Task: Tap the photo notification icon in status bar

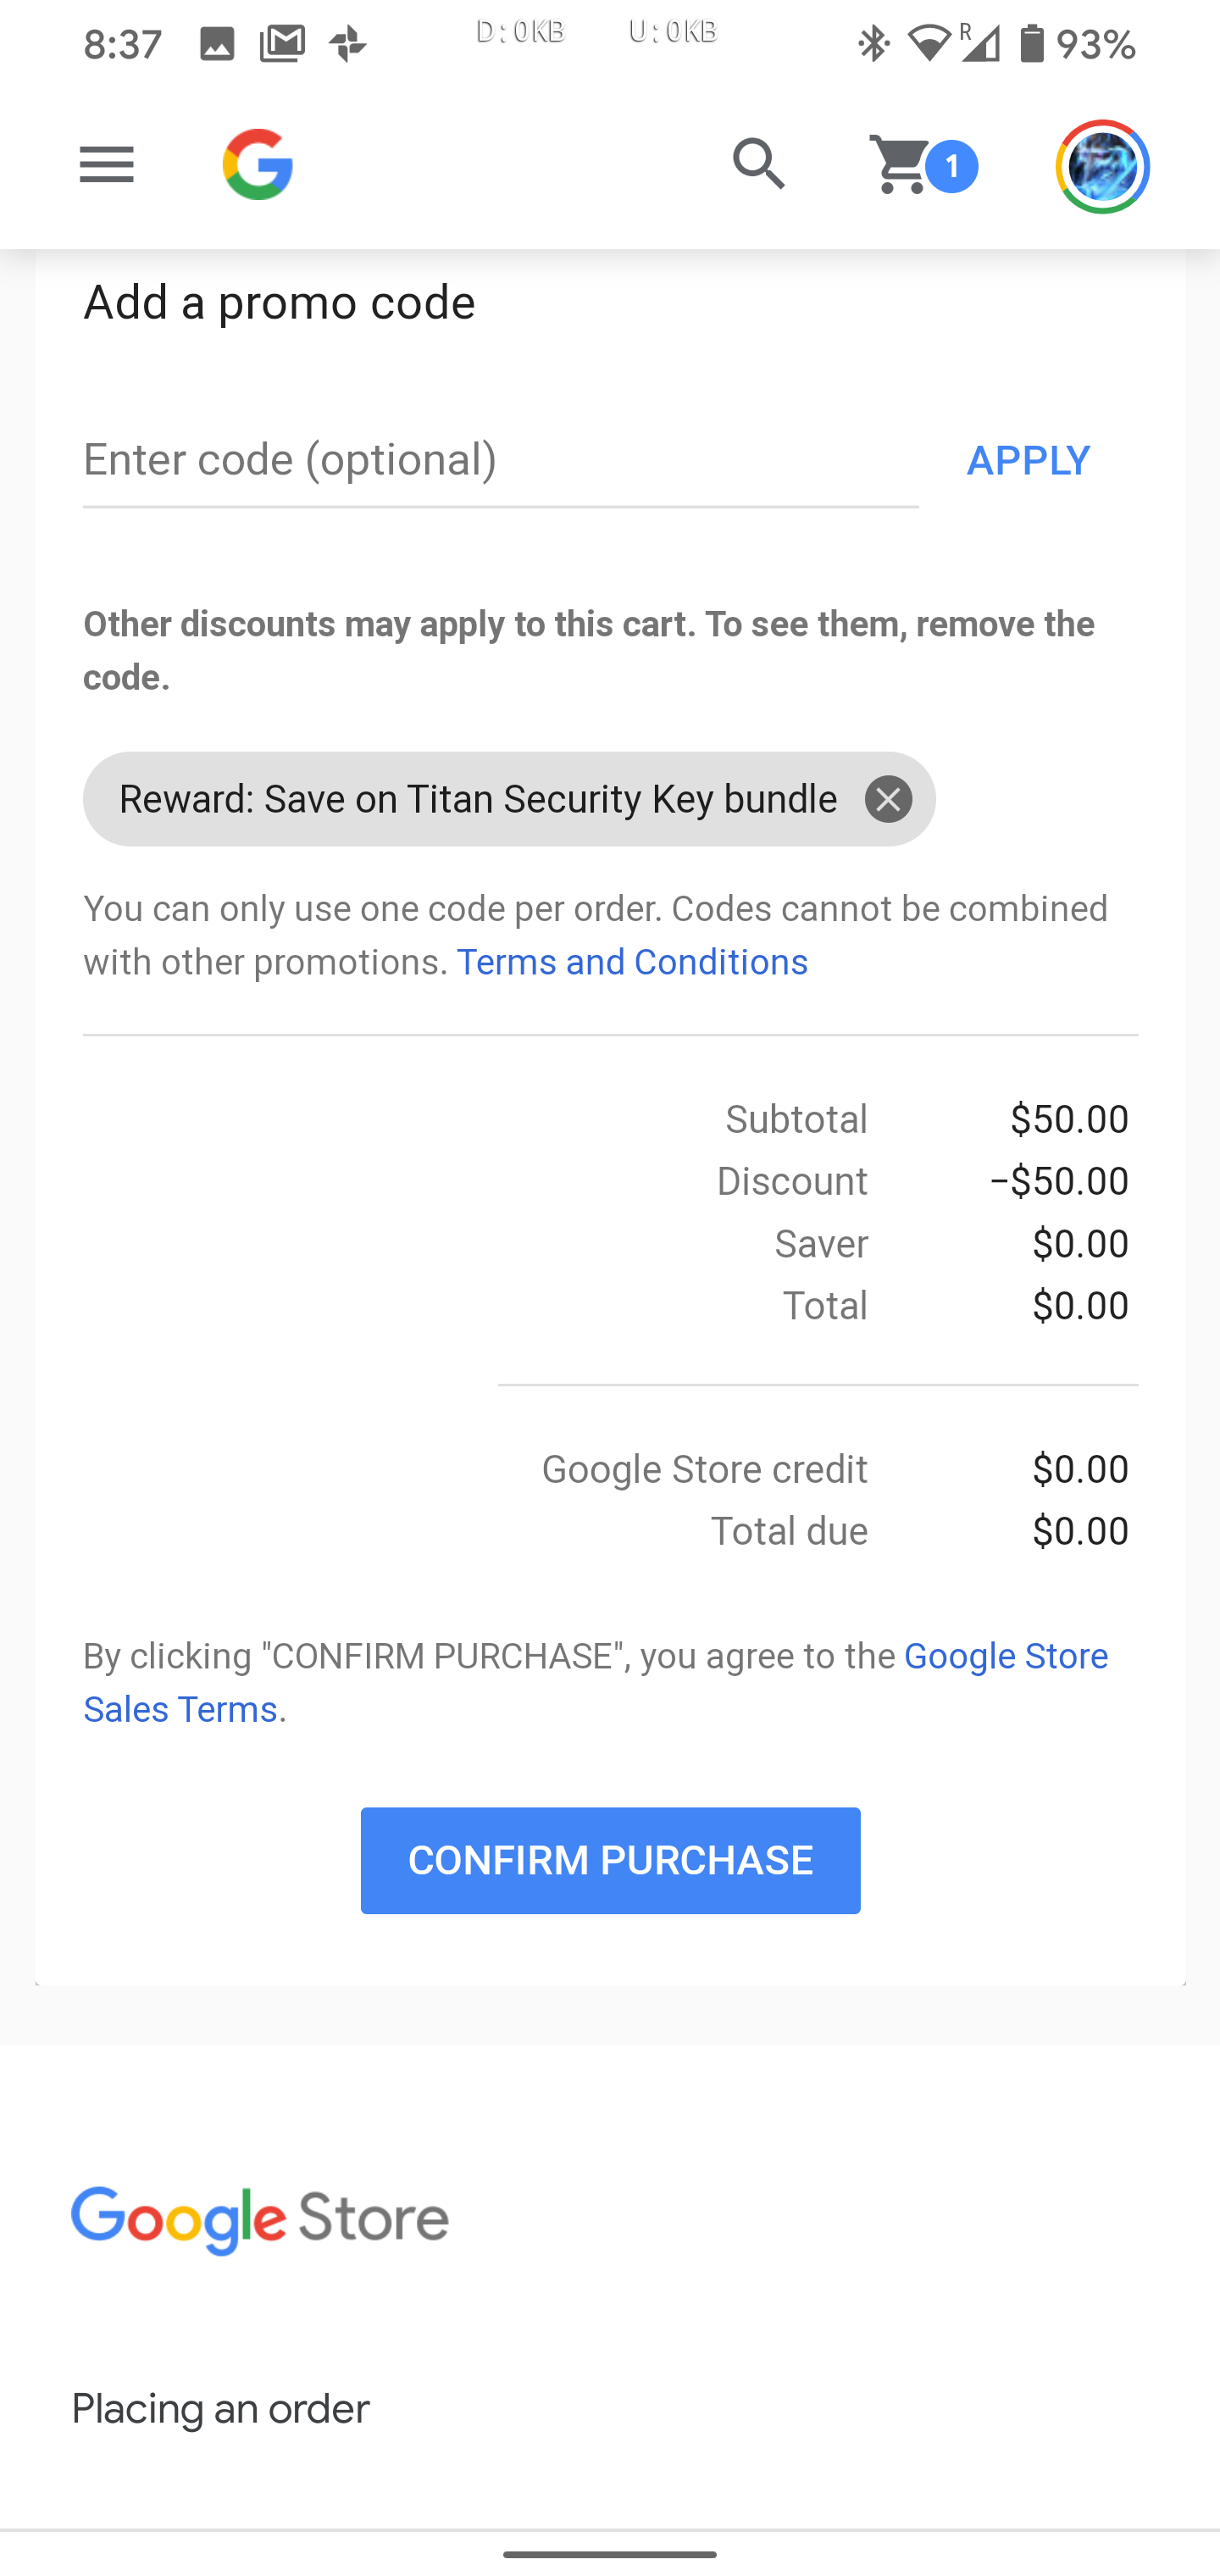Action: [217, 44]
